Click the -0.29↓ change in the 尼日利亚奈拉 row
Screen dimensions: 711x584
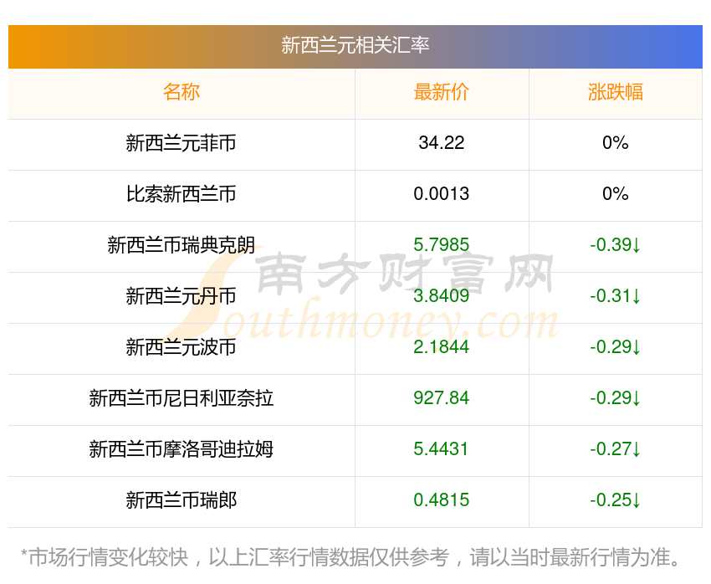(616, 398)
